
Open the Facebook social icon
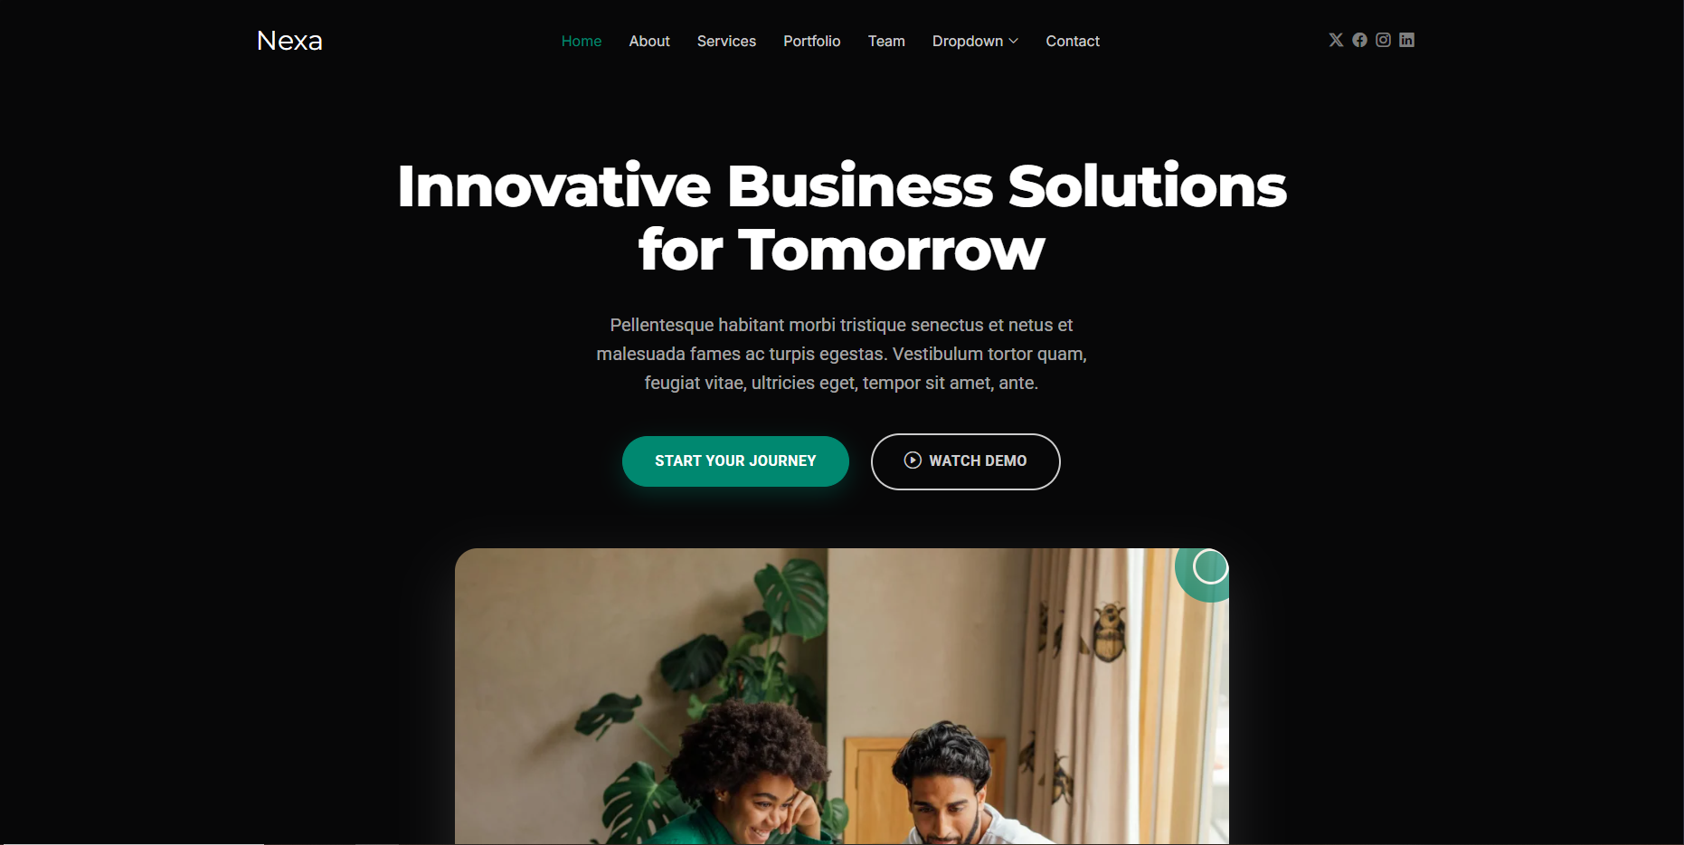click(1359, 40)
